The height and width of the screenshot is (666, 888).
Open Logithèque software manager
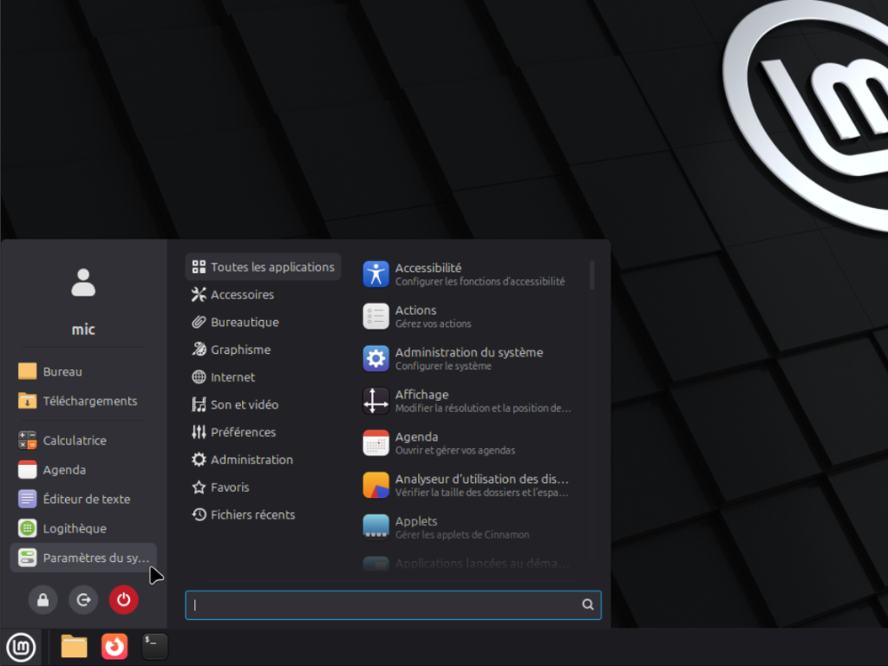(x=83, y=528)
